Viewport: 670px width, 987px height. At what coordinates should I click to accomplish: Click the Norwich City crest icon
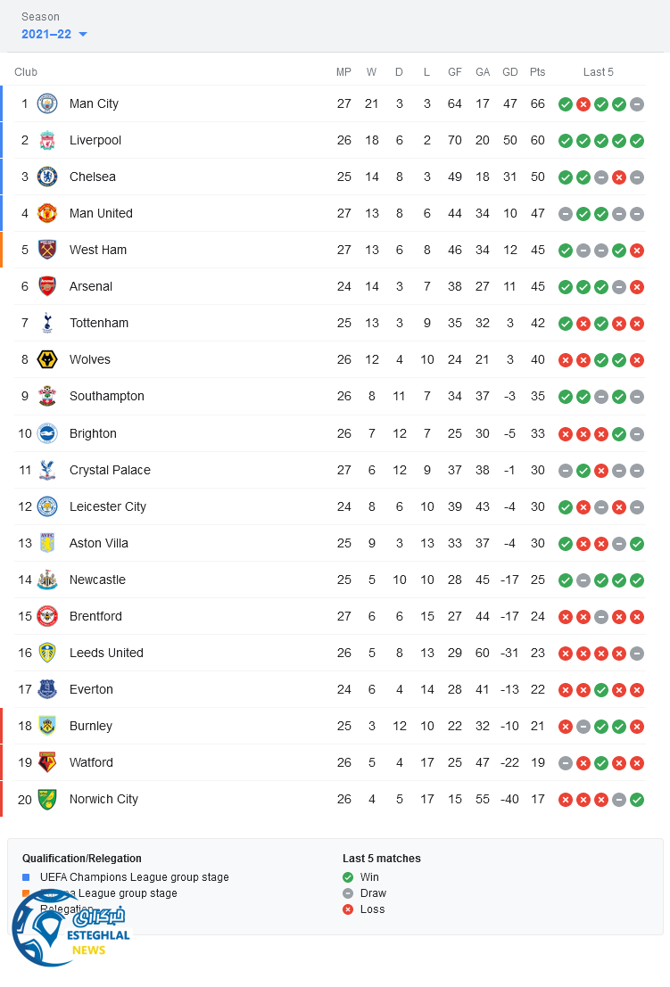click(47, 799)
